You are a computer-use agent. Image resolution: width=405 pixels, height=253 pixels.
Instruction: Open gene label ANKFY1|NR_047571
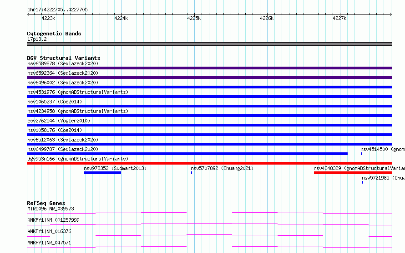pos(49,243)
